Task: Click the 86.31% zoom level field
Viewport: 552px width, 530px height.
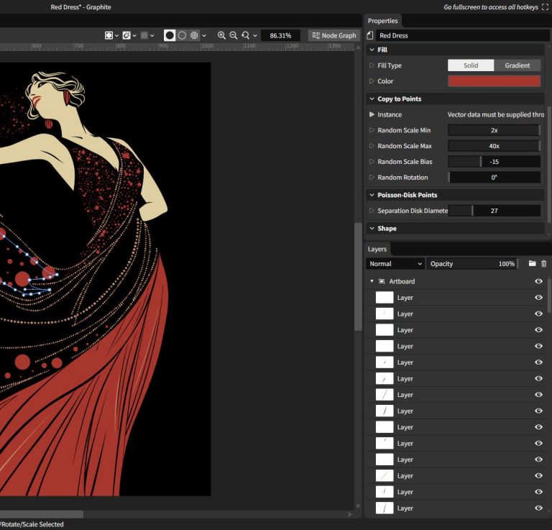Action: (x=280, y=35)
